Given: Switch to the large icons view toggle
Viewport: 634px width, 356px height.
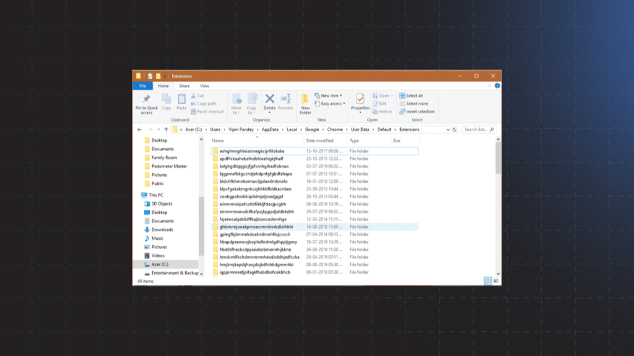Looking at the screenshot, I should tap(495, 281).
